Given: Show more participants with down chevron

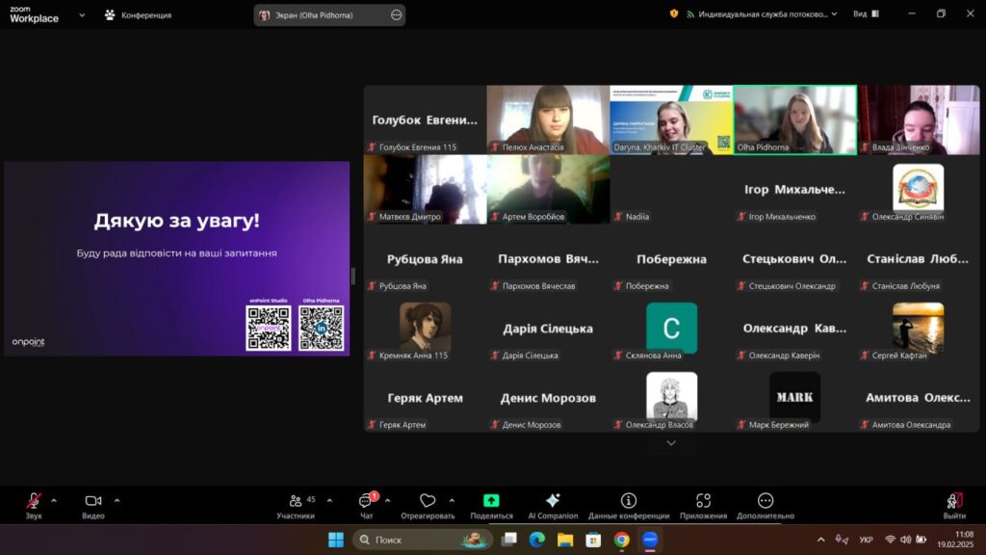Looking at the screenshot, I should pos(671,443).
